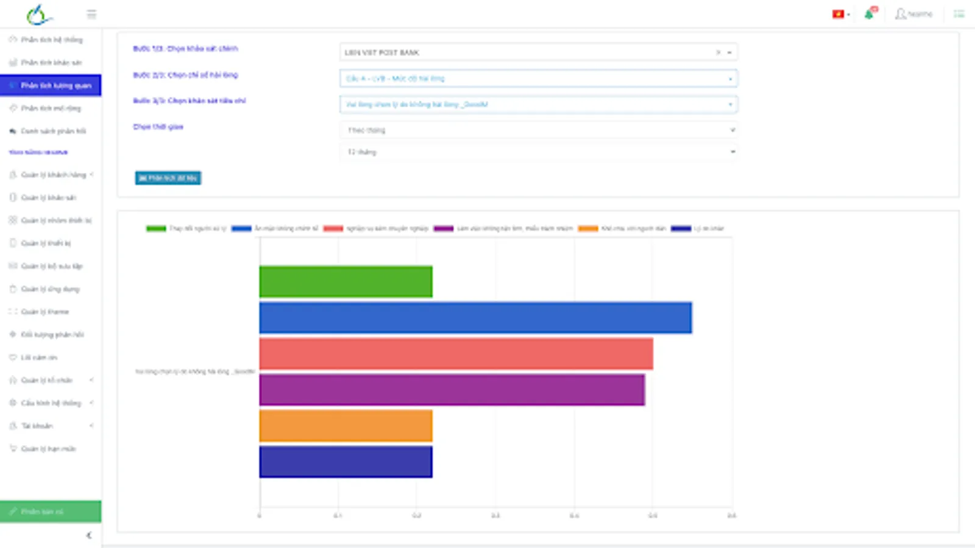Screen dimensions: 975x548
Task: Open the step 2 satisfaction index dropdown
Action: pos(539,79)
